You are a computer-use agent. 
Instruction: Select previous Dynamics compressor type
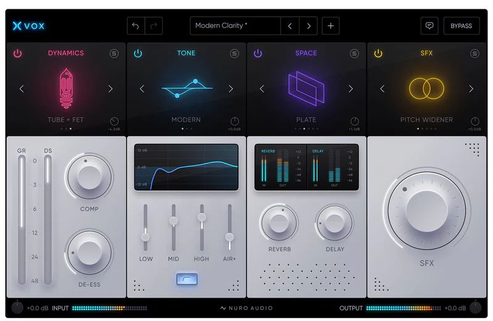(22, 89)
